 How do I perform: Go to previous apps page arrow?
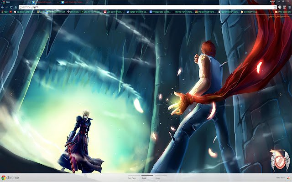(11, 94)
